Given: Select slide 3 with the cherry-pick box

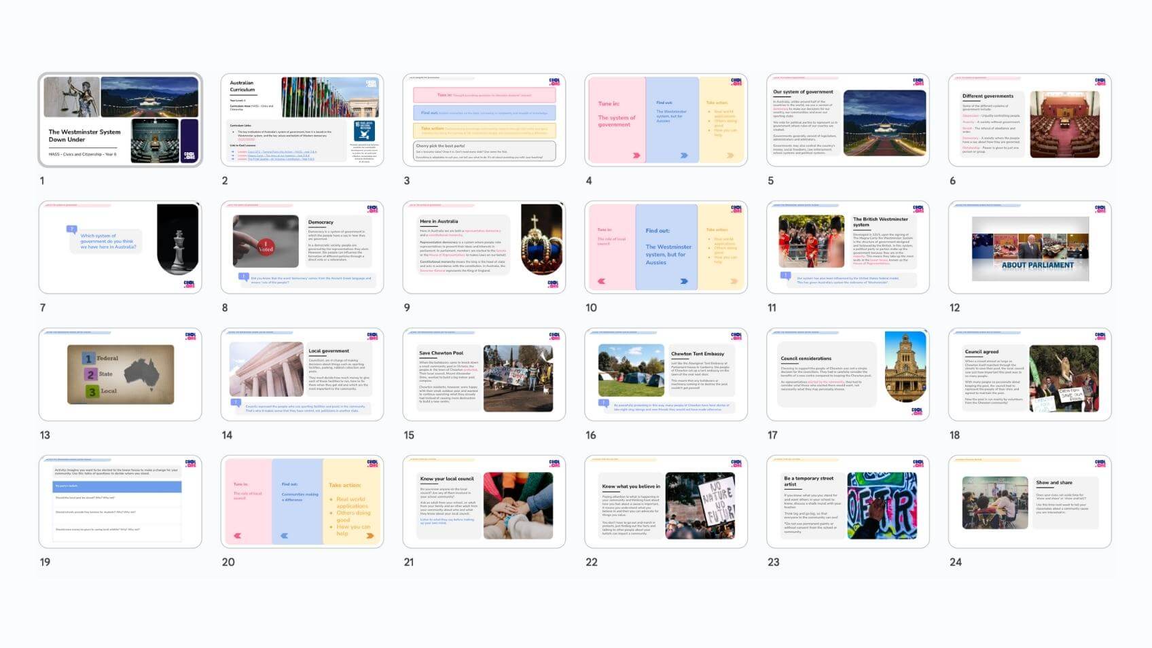Looking at the screenshot, I should click(x=484, y=120).
